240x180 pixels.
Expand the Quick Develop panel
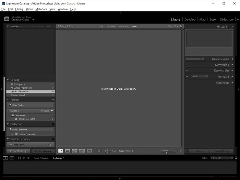point(232,59)
